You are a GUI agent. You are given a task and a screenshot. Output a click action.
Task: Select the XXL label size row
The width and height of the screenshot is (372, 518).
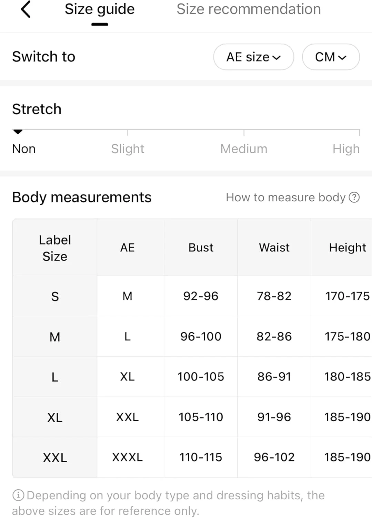click(55, 458)
